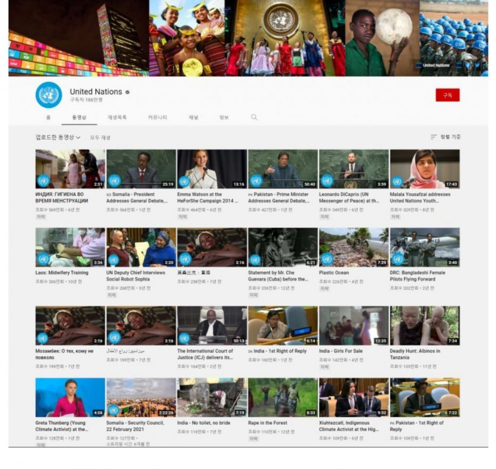Click the United Nations link on the banner

[436, 65]
